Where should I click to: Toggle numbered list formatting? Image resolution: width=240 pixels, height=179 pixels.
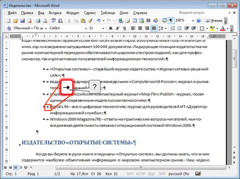173,28
